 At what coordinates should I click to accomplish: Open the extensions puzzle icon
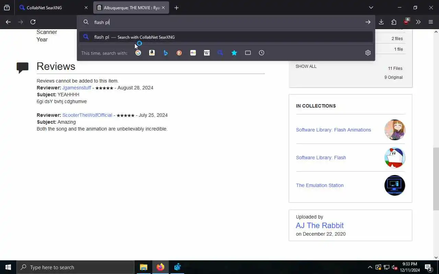tap(394, 22)
